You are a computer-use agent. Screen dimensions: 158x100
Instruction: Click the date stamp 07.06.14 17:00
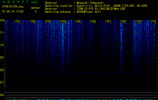tap(13, 11)
